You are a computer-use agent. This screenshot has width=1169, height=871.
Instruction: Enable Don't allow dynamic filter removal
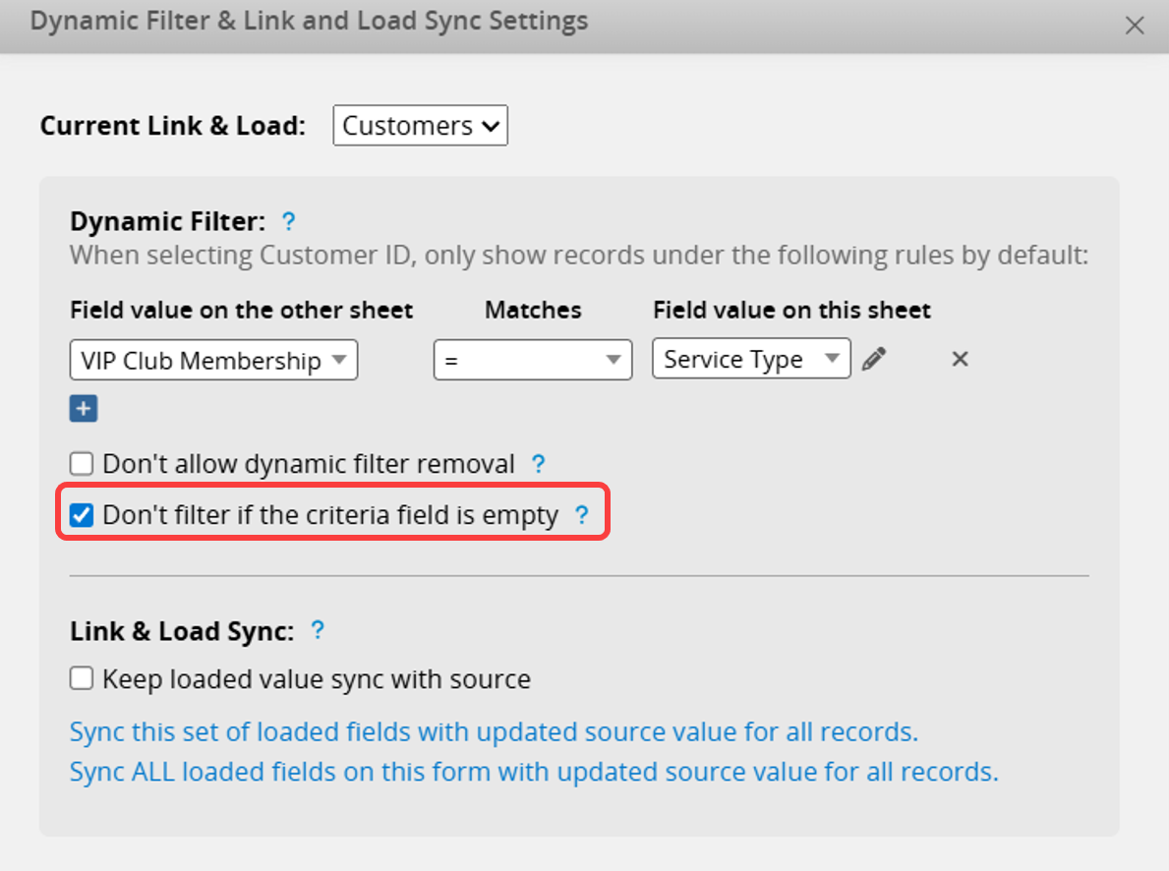click(x=82, y=464)
